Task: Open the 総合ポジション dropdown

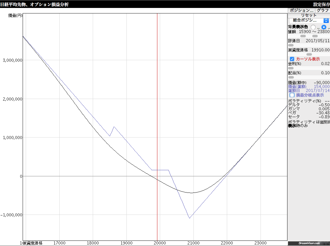Action: [x=309, y=20]
